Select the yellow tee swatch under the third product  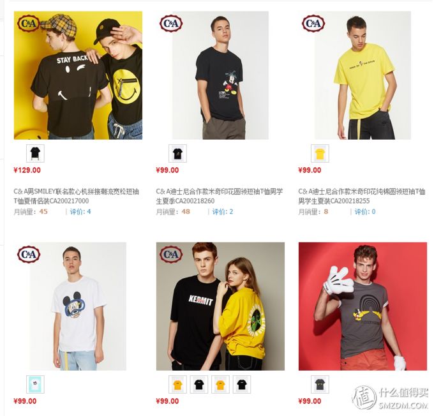click(x=320, y=153)
